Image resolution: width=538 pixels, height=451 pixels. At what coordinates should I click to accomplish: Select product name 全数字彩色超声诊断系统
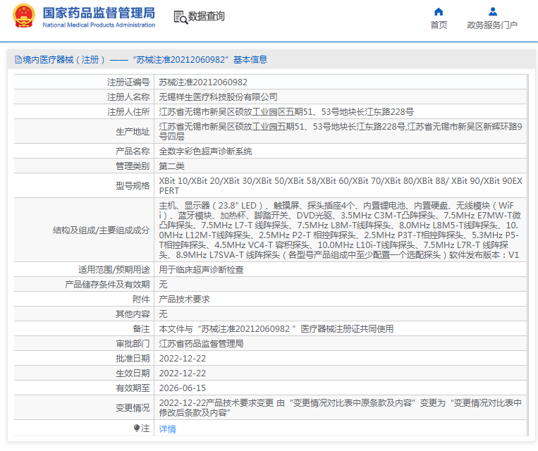pos(205,152)
